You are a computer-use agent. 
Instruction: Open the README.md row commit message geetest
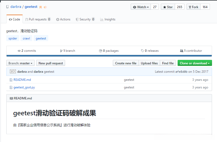click(129, 80)
